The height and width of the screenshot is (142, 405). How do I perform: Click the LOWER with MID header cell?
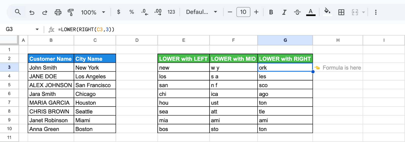coord(234,58)
